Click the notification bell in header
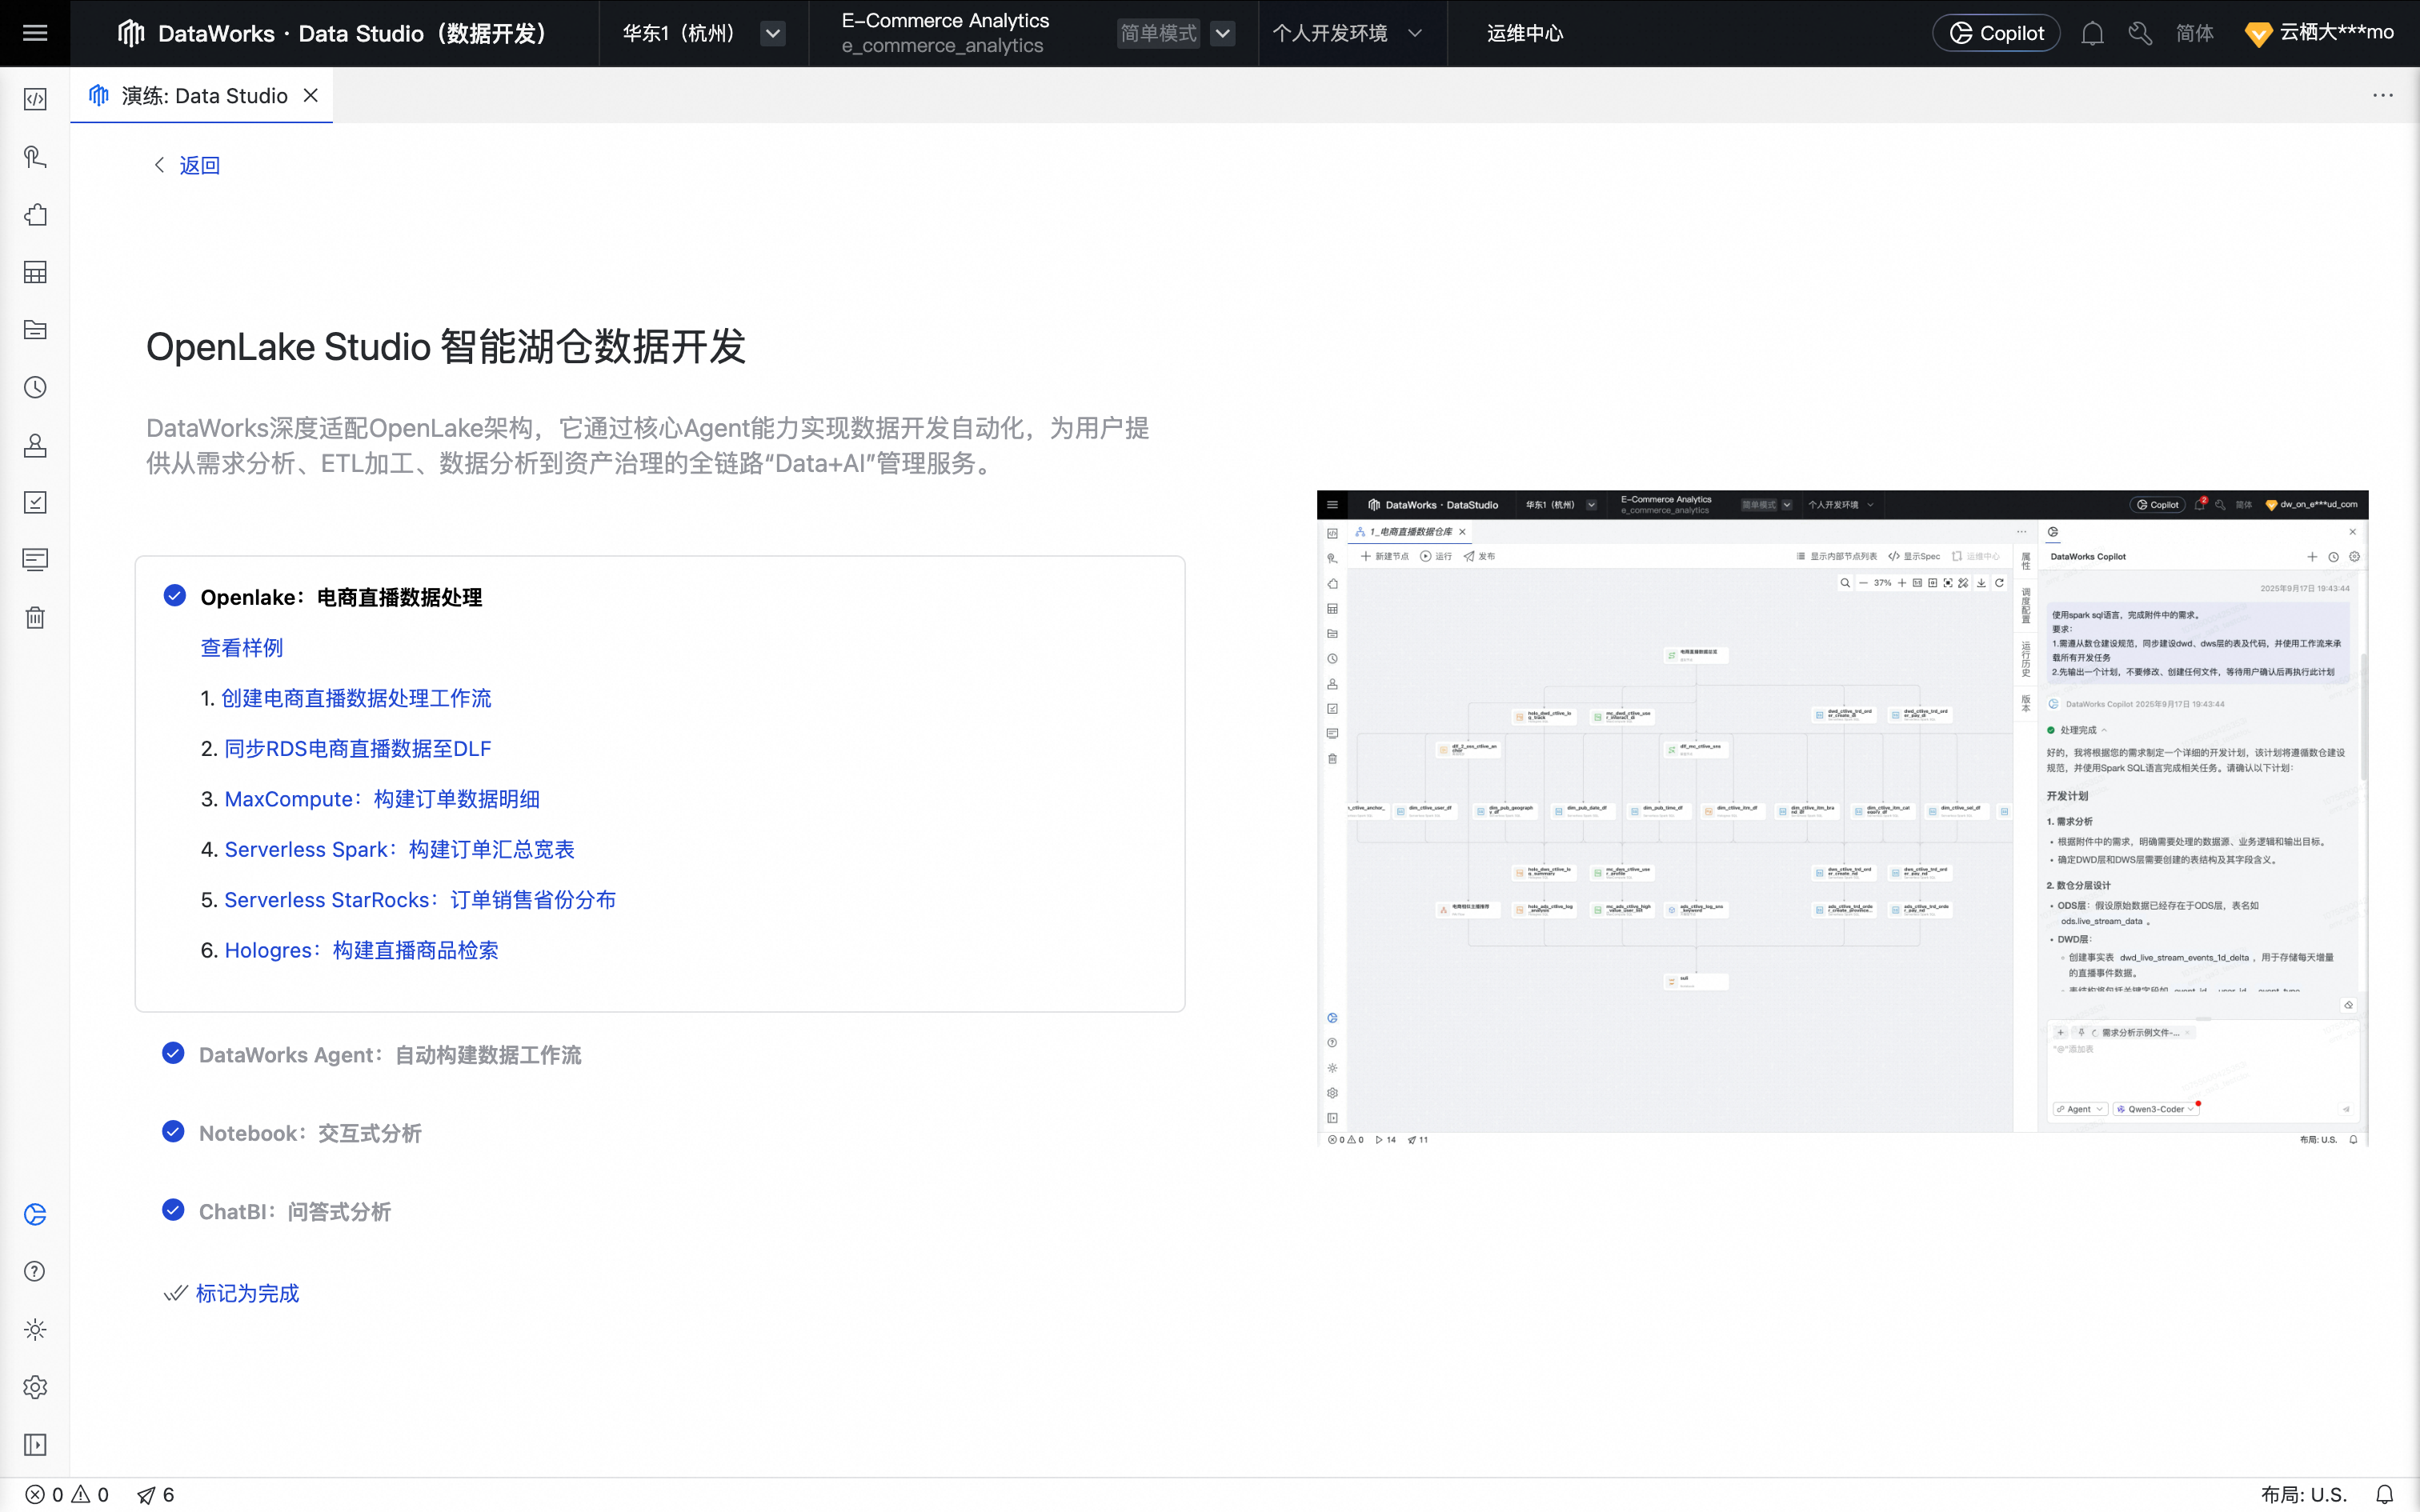The image size is (2420, 1512). click(2092, 34)
